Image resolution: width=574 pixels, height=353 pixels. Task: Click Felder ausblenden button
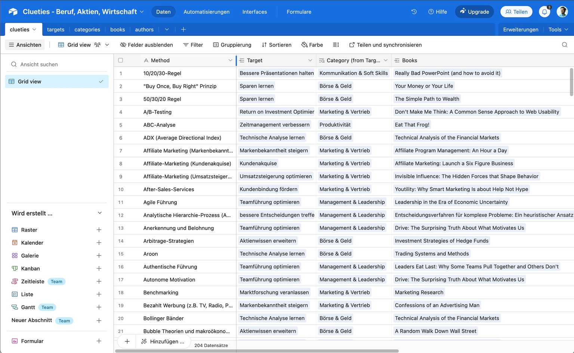pyautogui.click(x=146, y=45)
